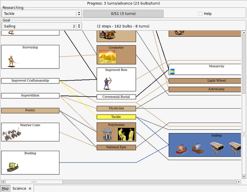Click the red galley icon in Sailing
Image resolution: width=247 pixels, height=192 pixels.
[181, 149]
